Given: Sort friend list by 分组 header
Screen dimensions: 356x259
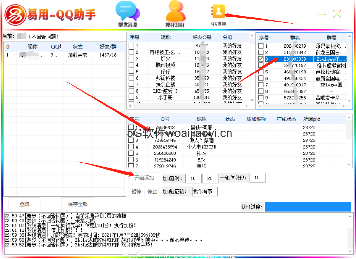Looking at the screenshot, I should (228, 37).
